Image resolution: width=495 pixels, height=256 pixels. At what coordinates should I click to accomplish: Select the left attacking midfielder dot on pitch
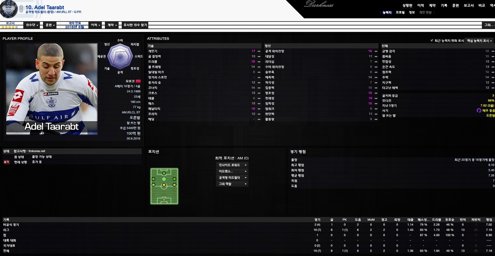tap(153, 179)
